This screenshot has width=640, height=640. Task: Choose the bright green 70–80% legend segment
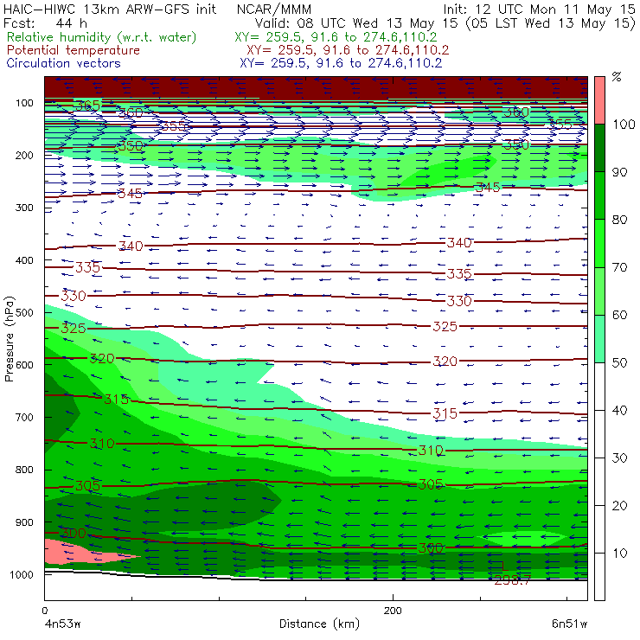(x=599, y=243)
